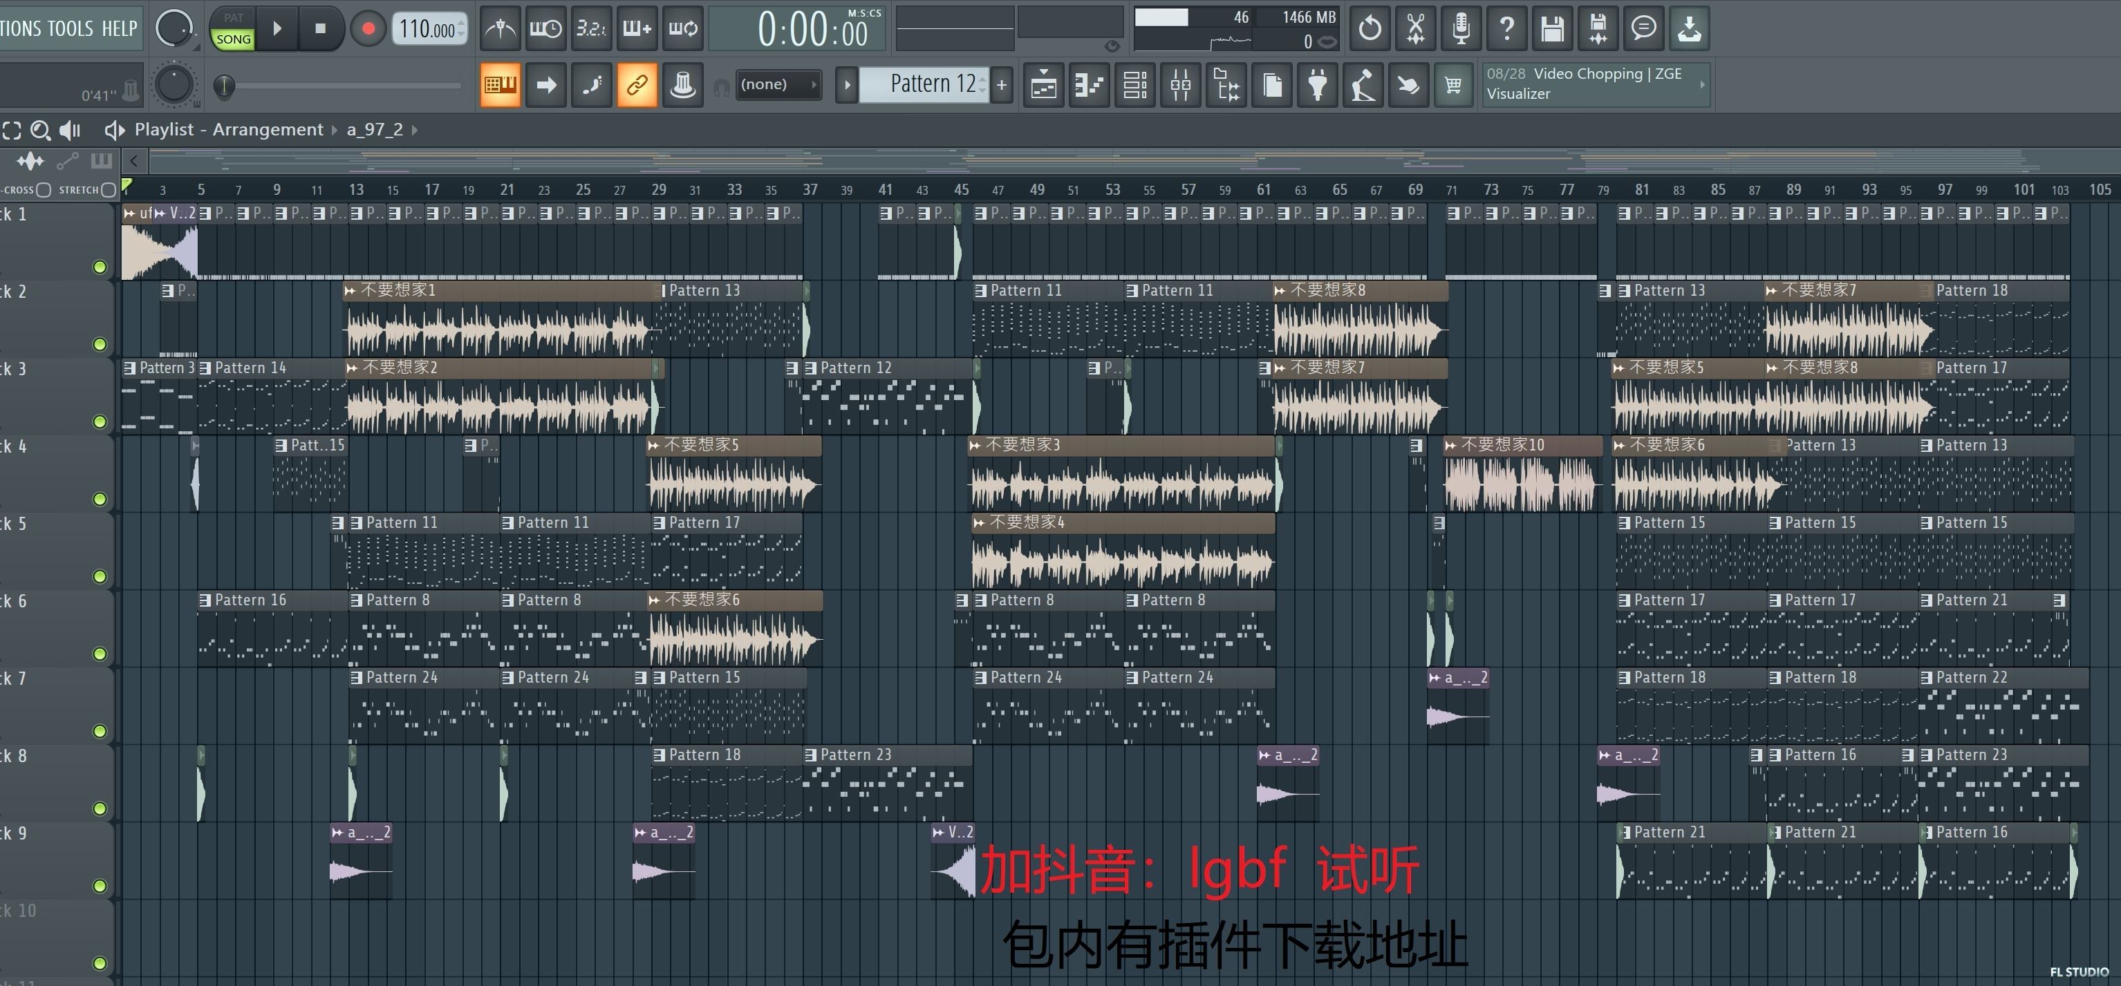The width and height of the screenshot is (2121, 986).
Task: Click the playlist zoom magnifier icon
Action: pyautogui.click(x=39, y=130)
